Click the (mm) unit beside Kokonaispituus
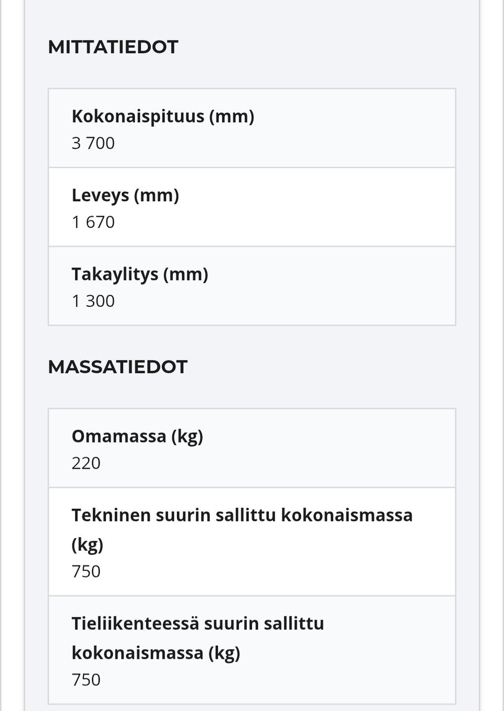The image size is (504, 711). coord(232,116)
